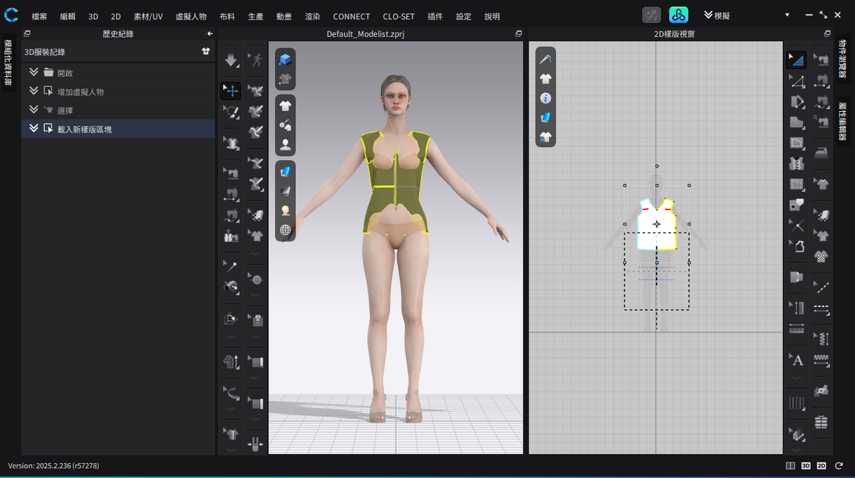855x478 pixels.
Task: Collapse the 歷史紀錄 panel with arrow button
Action: coord(210,33)
